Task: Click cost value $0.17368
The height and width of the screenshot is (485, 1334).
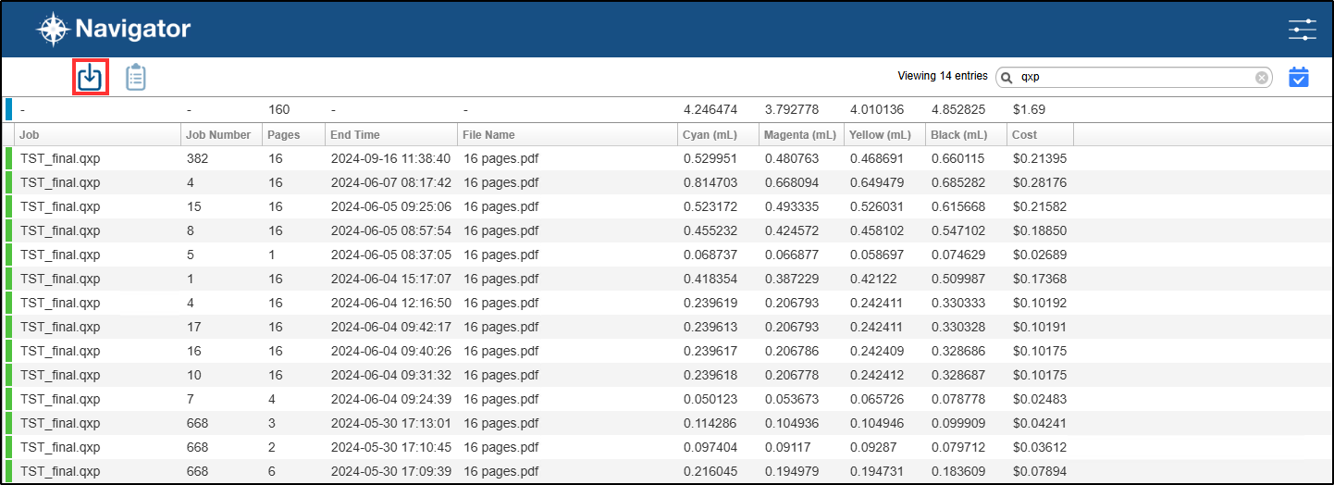Action: tap(1040, 279)
